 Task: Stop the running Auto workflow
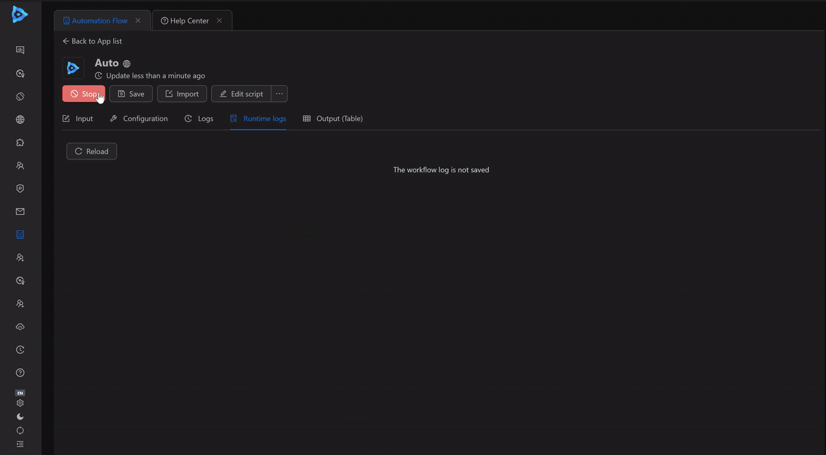pyautogui.click(x=83, y=94)
